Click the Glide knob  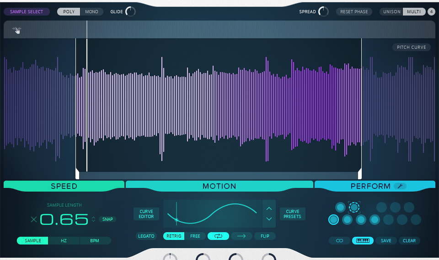pyautogui.click(x=130, y=12)
